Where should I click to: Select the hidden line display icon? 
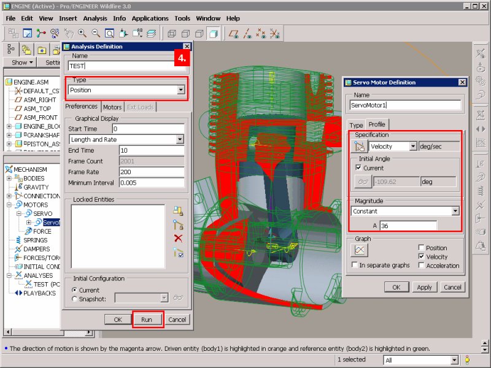[x=186, y=33]
